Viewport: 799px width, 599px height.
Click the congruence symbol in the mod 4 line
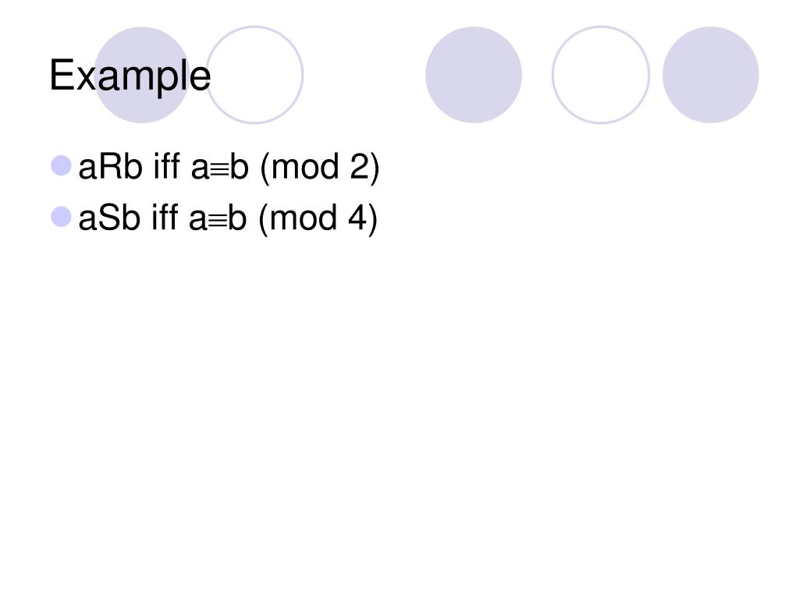(218, 221)
